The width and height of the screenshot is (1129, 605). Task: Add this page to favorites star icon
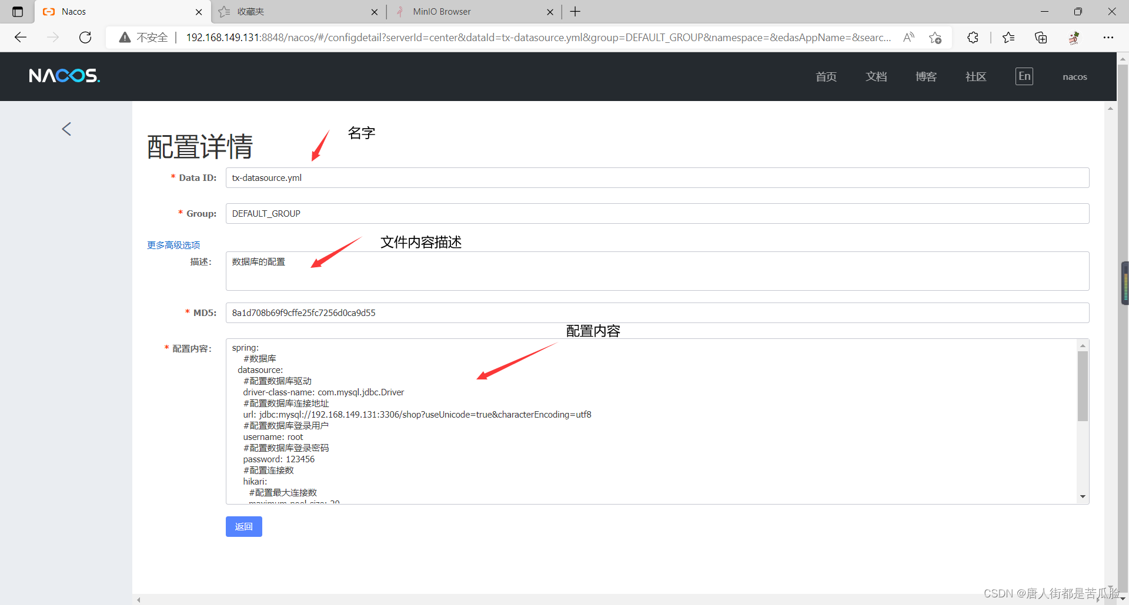pyautogui.click(x=936, y=38)
